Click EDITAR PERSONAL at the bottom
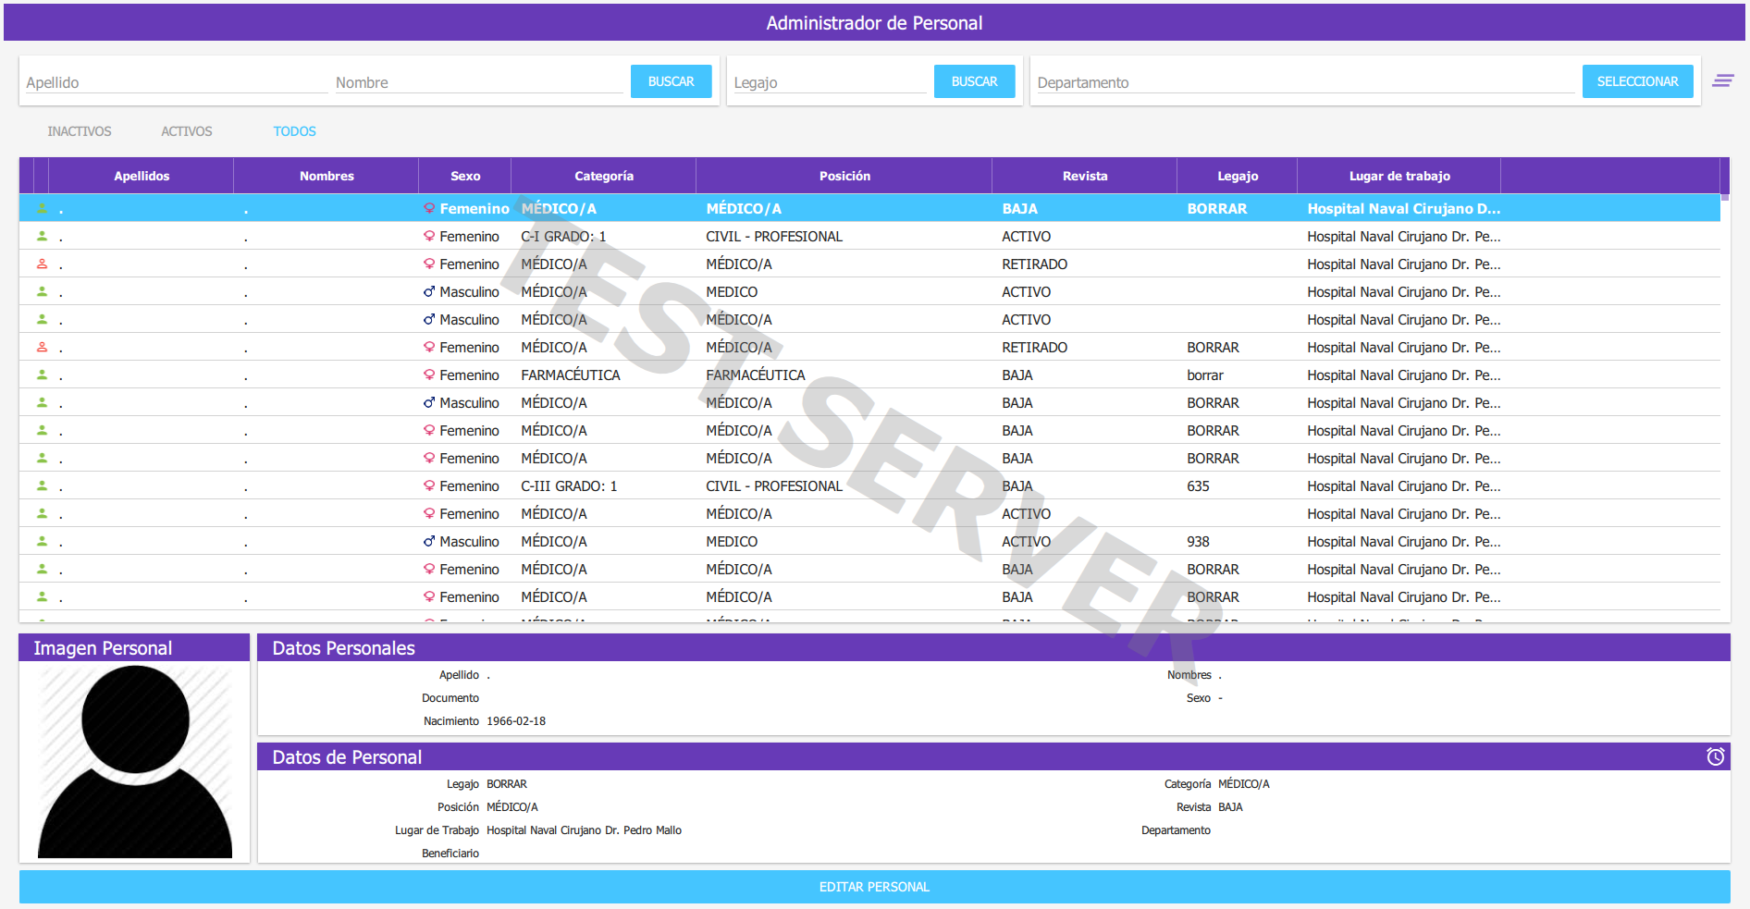The height and width of the screenshot is (909, 1750). tap(874, 886)
